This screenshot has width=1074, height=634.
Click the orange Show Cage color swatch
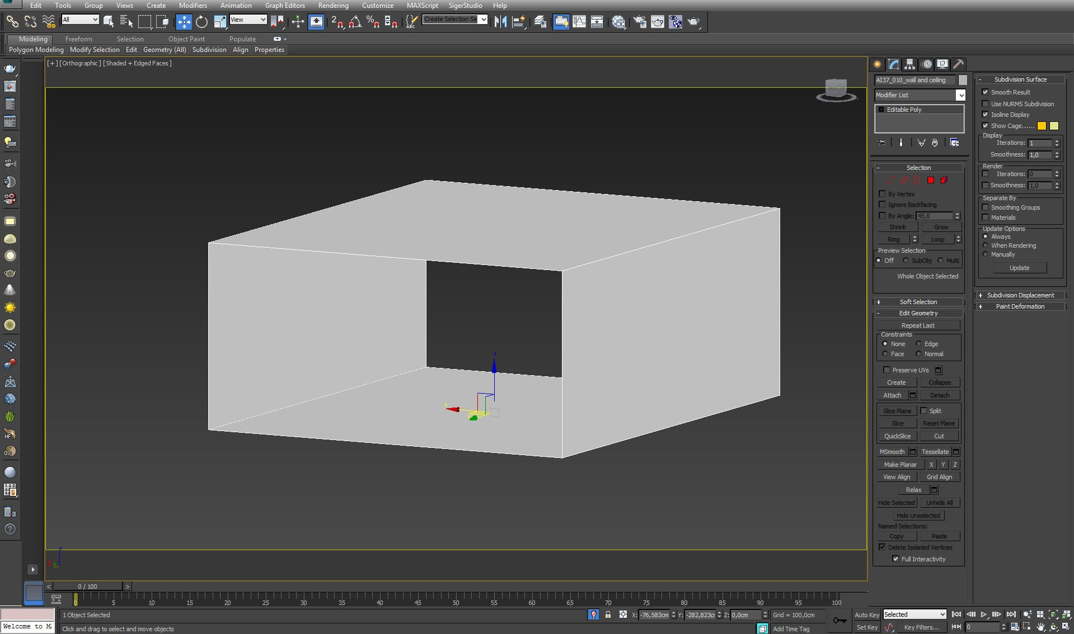pos(1042,126)
